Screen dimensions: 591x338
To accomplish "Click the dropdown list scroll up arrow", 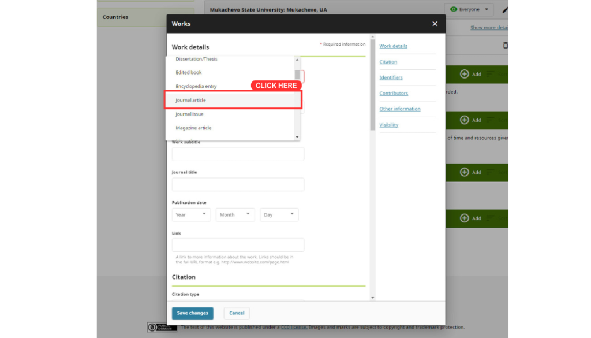I will click(297, 60).
